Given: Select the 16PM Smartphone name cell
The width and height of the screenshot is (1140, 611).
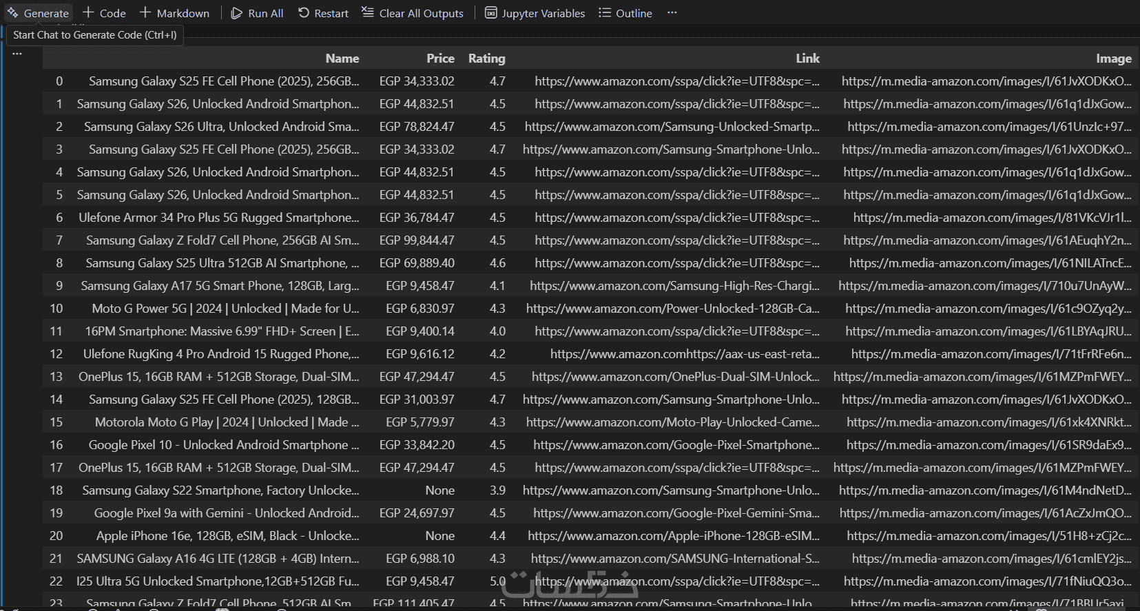Looking at the screenshot, I should [222, 331].
